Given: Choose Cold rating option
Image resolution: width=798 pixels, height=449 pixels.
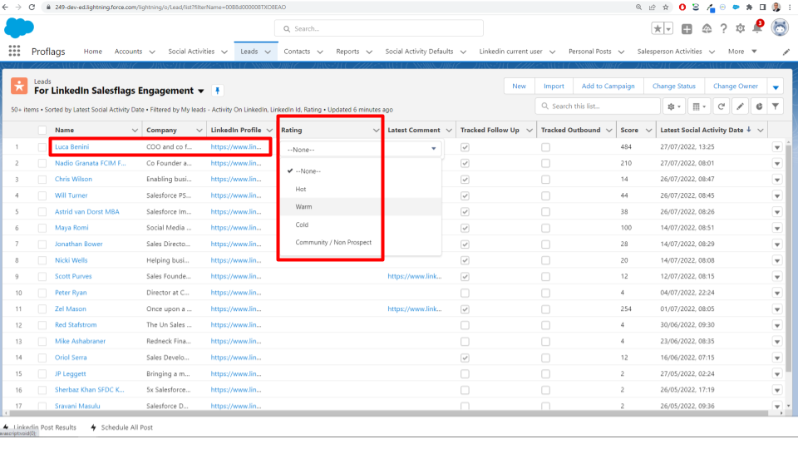Looking at the screenshot, I should 362,224.
